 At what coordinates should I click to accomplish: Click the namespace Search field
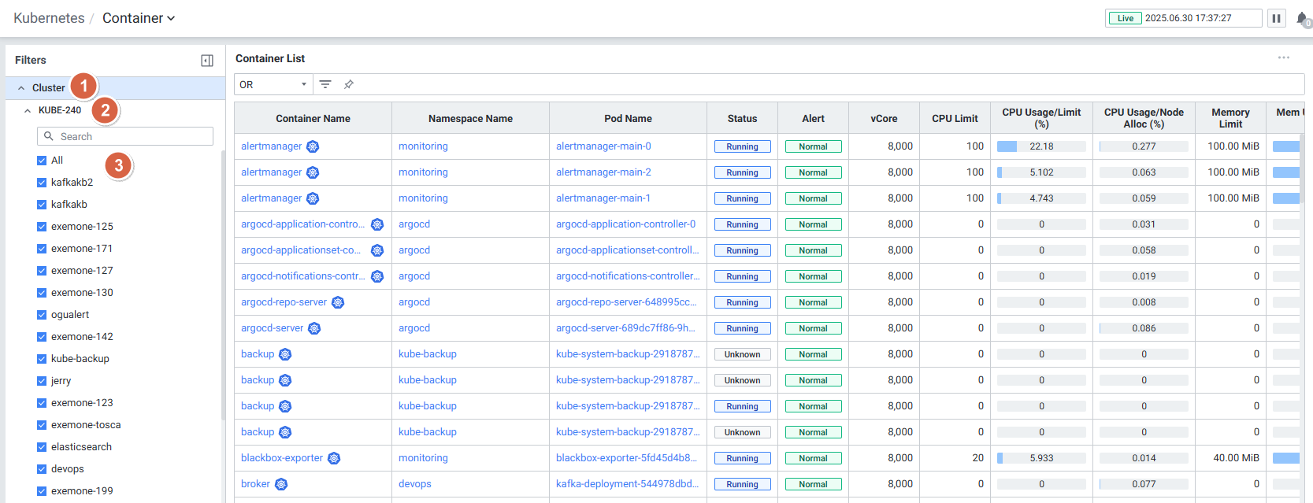coord(126,136)
